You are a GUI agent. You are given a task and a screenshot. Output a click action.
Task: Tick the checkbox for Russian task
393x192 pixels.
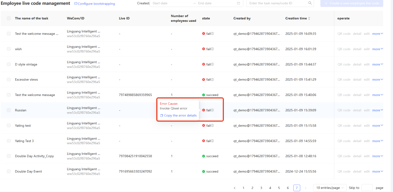click(x=9, y=110)
